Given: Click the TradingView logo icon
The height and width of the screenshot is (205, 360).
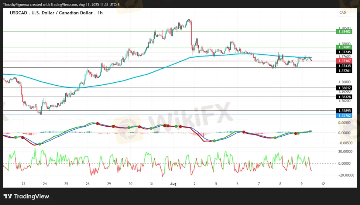Looking at the screenshot, I should click(8, 197).
